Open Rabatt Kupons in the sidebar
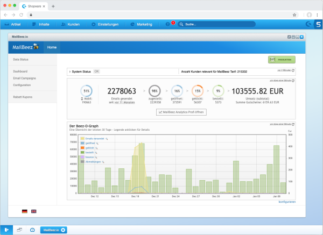323x235 pixels. (23, 97)
